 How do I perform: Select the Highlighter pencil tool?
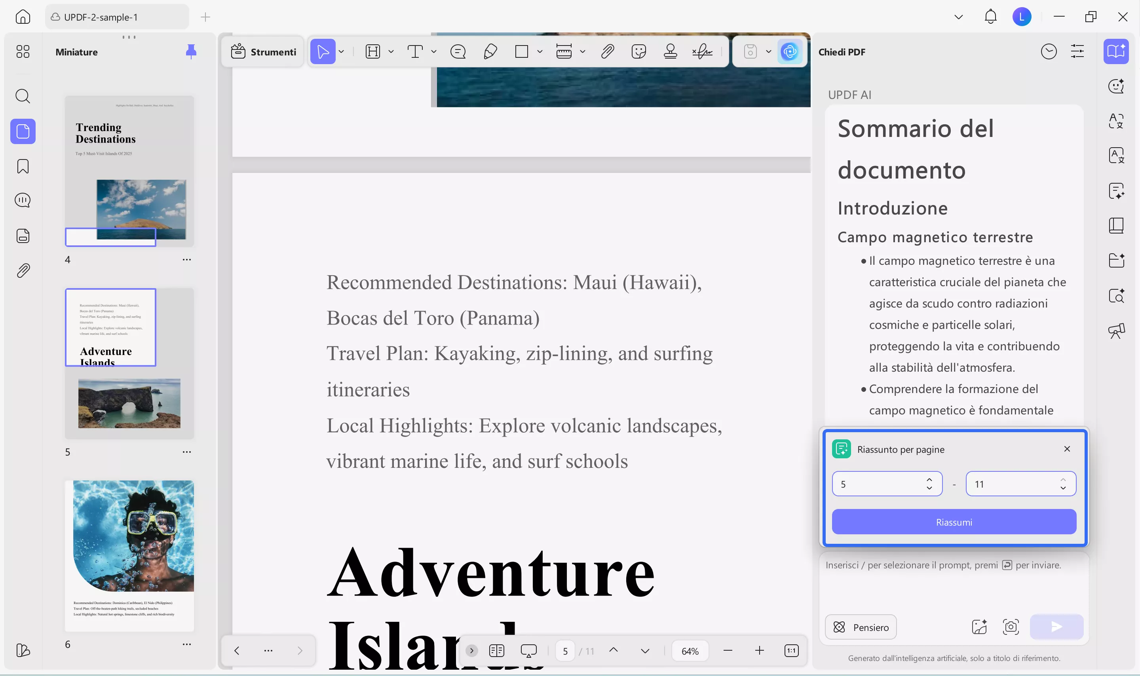coord(490,51)
